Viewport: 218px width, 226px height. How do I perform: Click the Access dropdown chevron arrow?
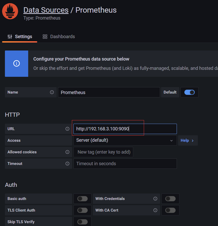pos(171,140)
